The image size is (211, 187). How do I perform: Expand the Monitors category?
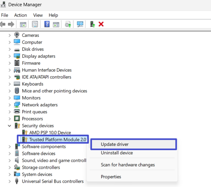tap(9, 98)
